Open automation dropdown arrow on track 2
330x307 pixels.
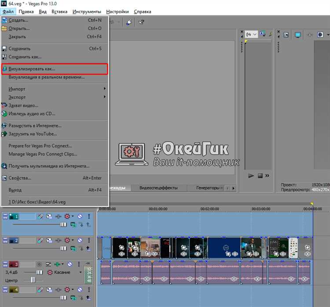coord(73,240)
